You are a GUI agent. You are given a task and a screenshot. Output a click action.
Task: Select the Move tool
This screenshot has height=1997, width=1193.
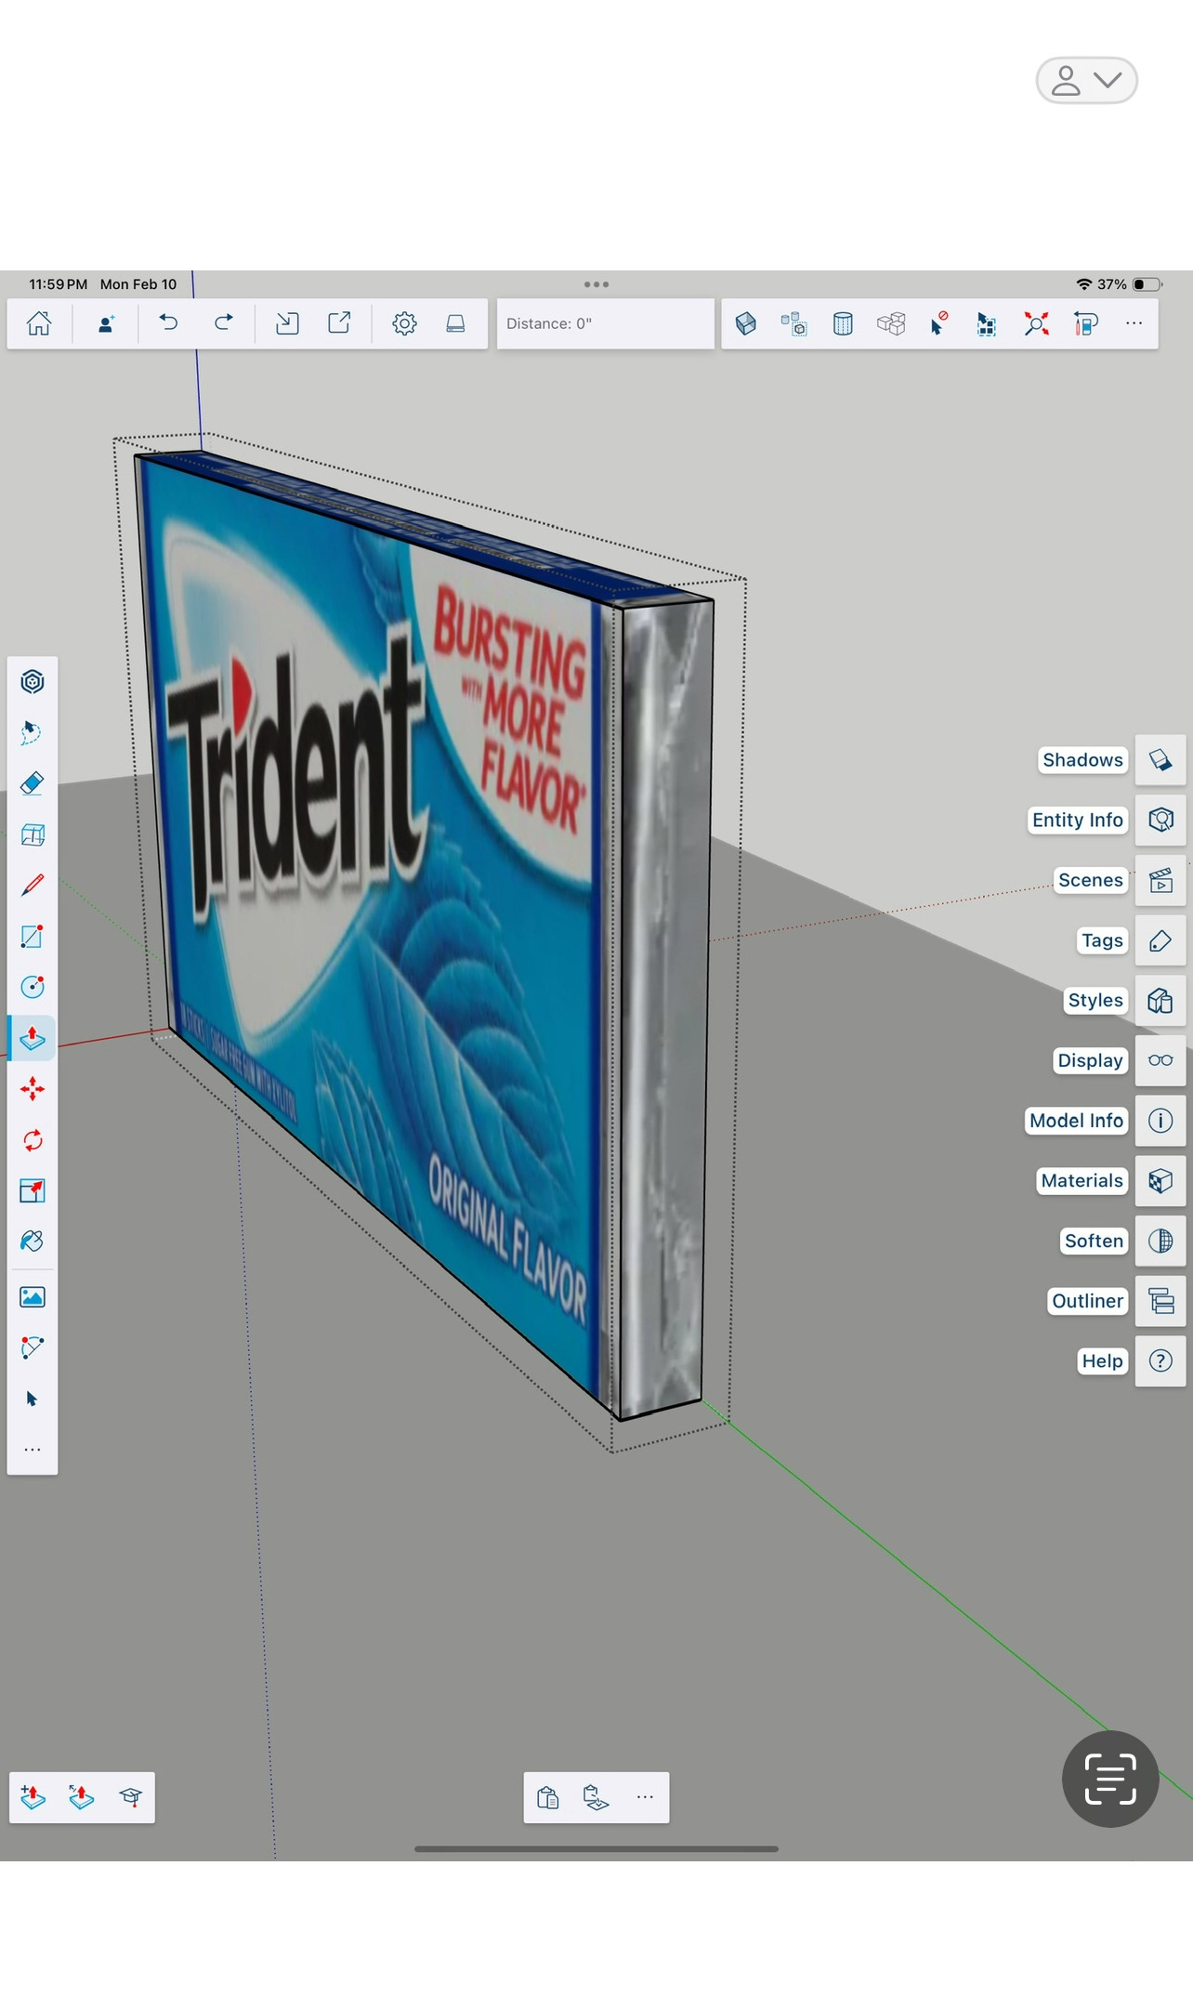33,1089
